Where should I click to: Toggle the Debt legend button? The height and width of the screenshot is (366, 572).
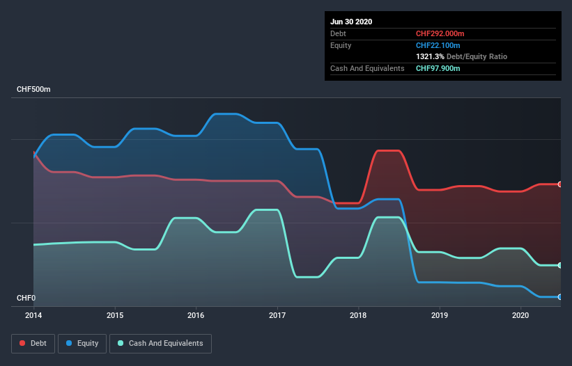pyautogui.click(x=33, y=344)
